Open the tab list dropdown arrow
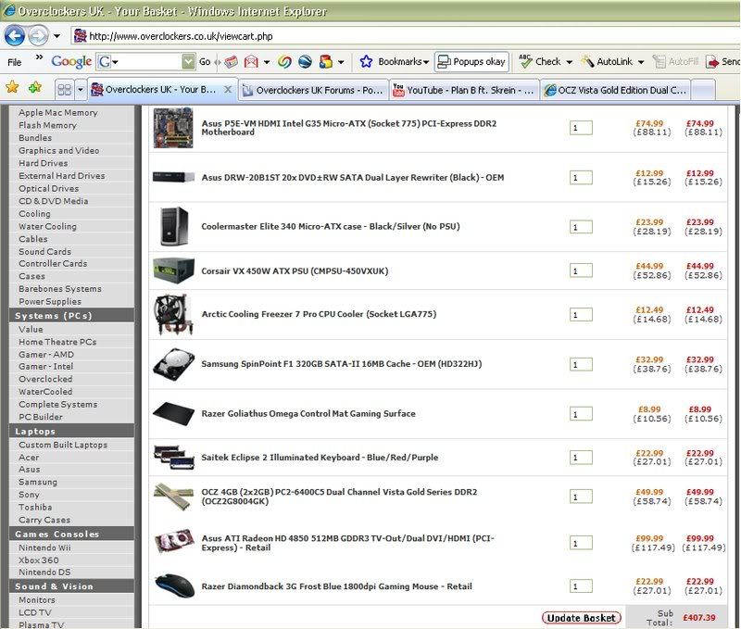 pyautogui.click(x=81, y=90)
